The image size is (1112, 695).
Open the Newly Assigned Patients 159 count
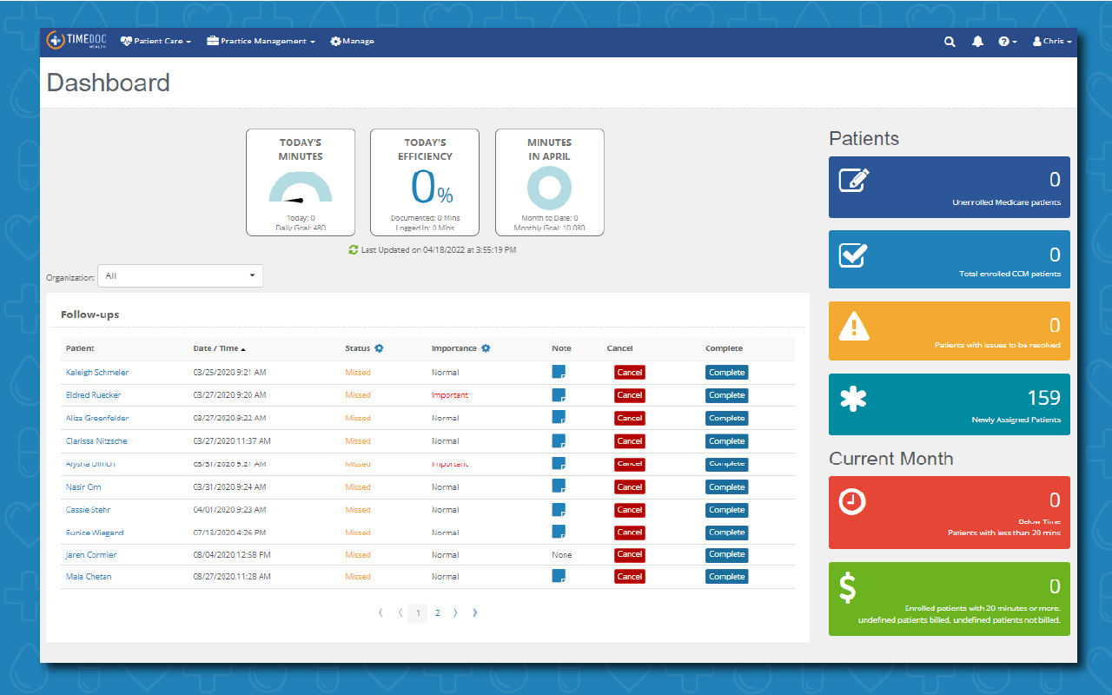[1043, 397]
